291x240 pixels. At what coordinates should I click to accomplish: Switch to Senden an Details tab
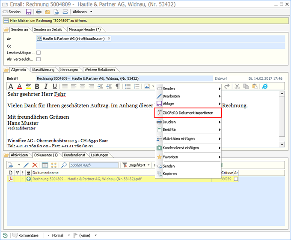point(48,30)
